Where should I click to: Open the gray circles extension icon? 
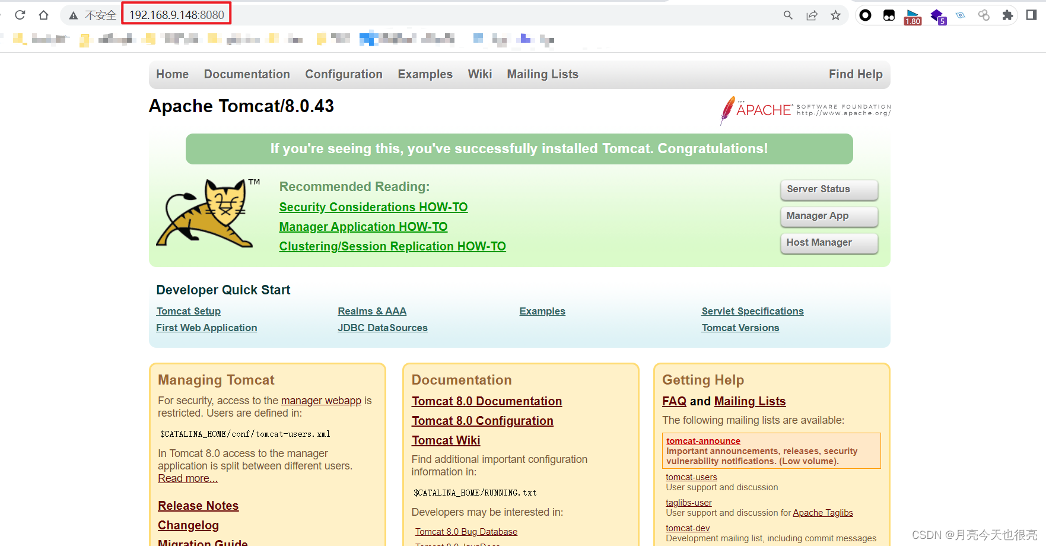[x=984, y=15]
